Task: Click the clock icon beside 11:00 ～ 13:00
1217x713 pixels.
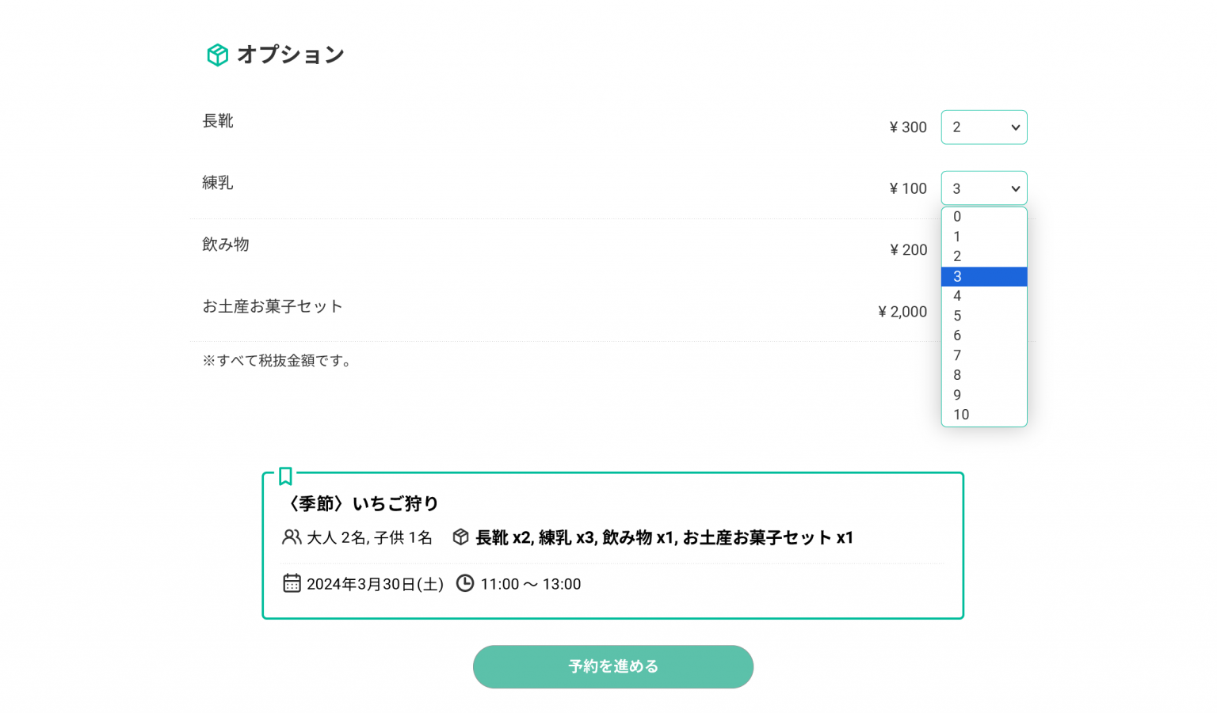Action: click(x=465, y=583)
